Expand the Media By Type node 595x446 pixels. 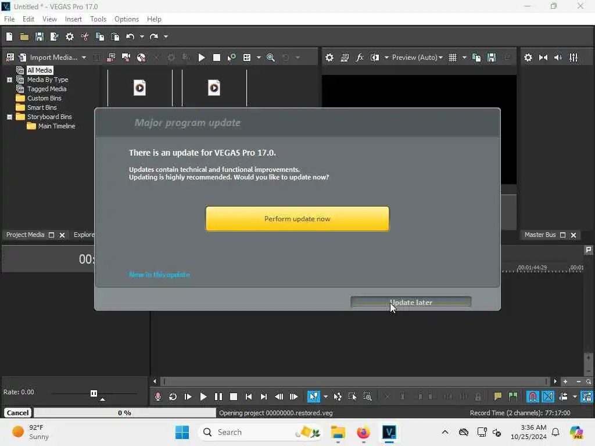click(x=9, y=80)
